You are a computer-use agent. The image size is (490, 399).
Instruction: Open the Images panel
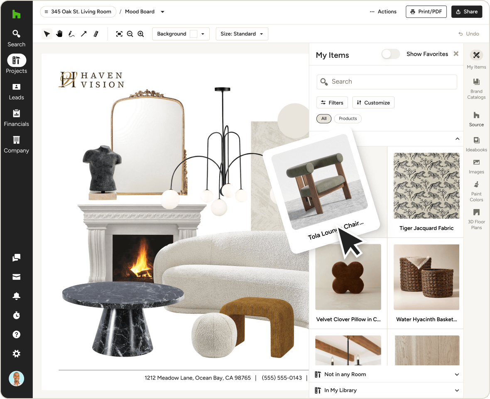coord(476,167)
